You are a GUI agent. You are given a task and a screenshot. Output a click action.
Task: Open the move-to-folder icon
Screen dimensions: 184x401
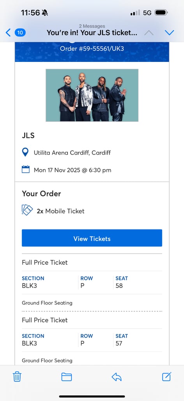point(66,377)
